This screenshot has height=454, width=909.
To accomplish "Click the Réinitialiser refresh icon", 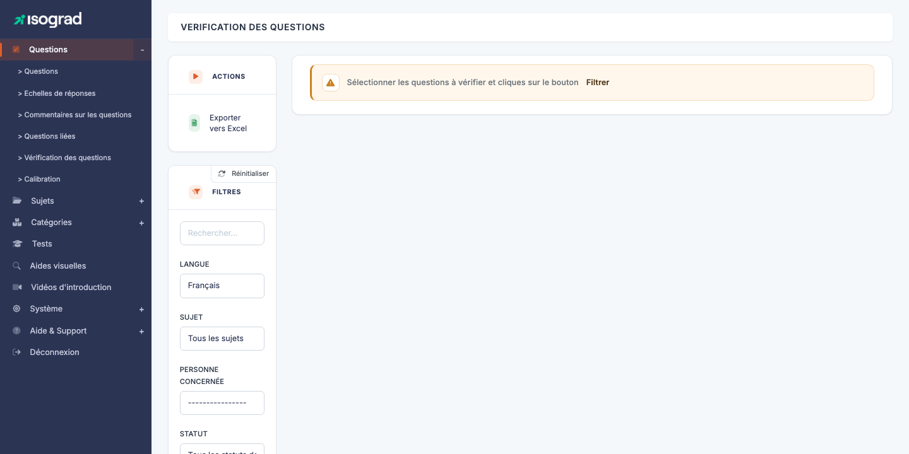I will click(x=222, y=173).
